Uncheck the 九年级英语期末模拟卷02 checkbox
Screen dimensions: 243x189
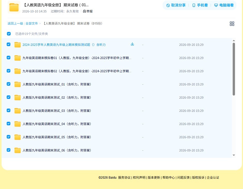pos(9,71)
